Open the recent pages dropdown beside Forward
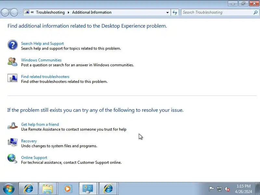This screenshot has width=260, height=195. [20, 12]
